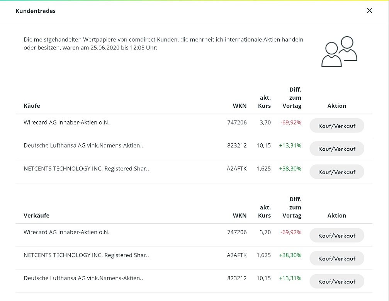This screenshot has width=389, height=301.
Task: Close the Kundentrades dialog
Action: (x=369, y=11)
